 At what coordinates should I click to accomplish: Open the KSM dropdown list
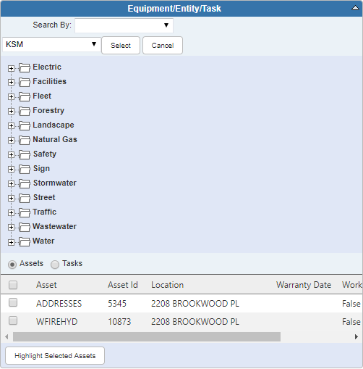[x=51, y=44]
